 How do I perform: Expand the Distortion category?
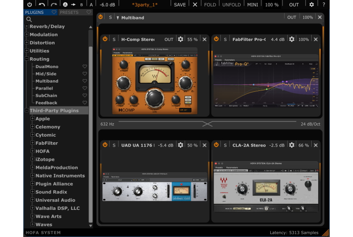click(x=27, y=42)
